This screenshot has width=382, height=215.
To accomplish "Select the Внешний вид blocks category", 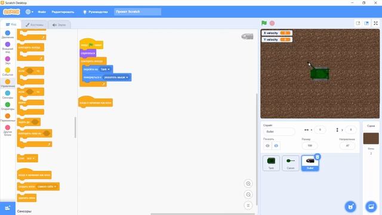I will pyautogui.click(x=8, y=47).
